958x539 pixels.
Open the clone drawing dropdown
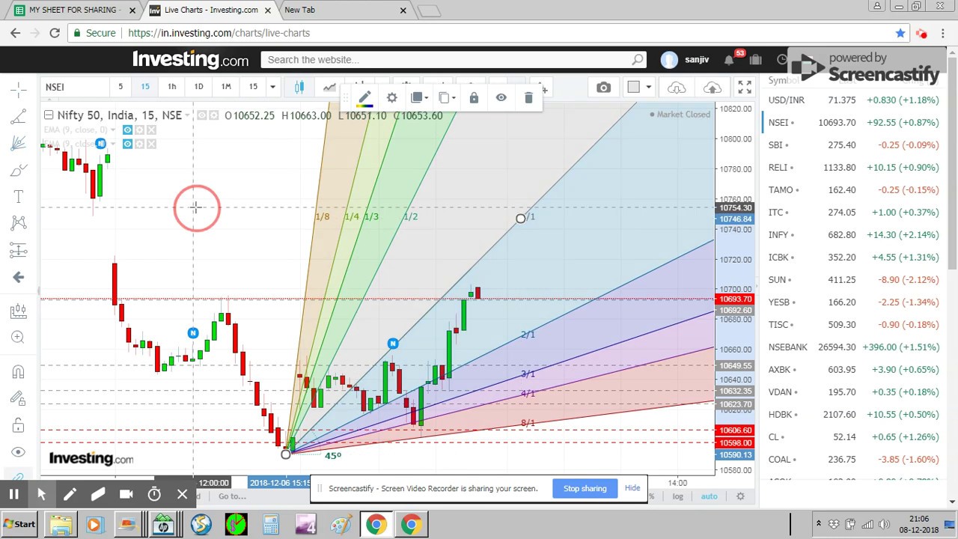tap(448, 98)
